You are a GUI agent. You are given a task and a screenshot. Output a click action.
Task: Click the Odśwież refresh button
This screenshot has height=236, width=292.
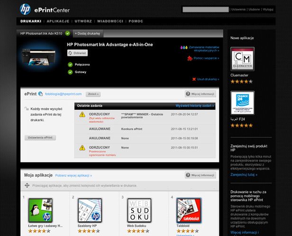click(77, 53)
